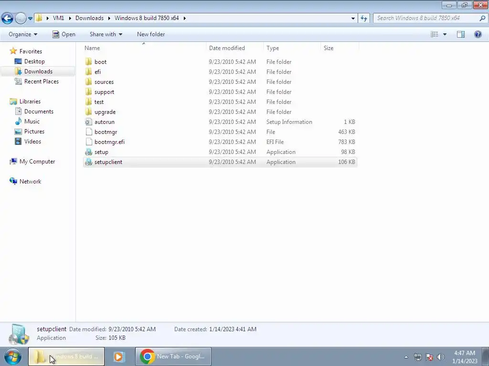Open the view options dropdown arrow
Image resolution: width=489 pixels, height=366 pixels.
coord(445,34)
